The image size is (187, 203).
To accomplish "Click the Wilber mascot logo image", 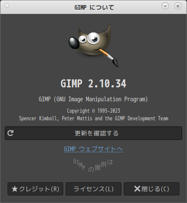I will 93,46.
